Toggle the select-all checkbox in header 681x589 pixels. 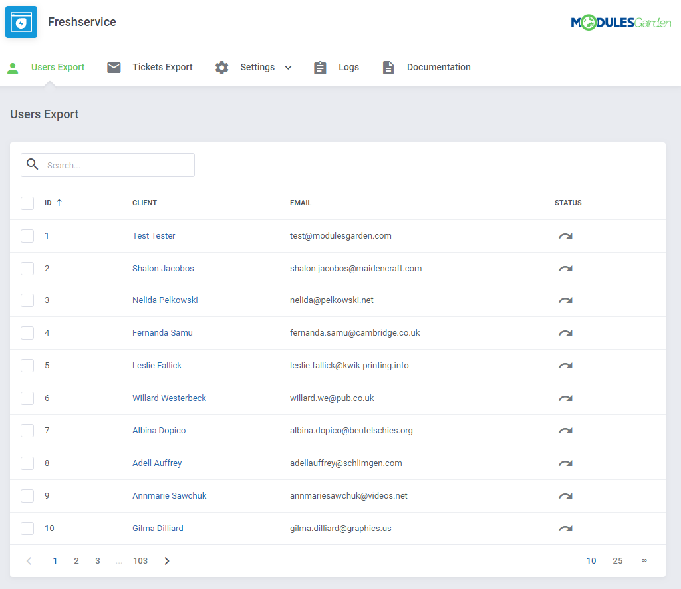pyautogui.click(x=27, y=203)
